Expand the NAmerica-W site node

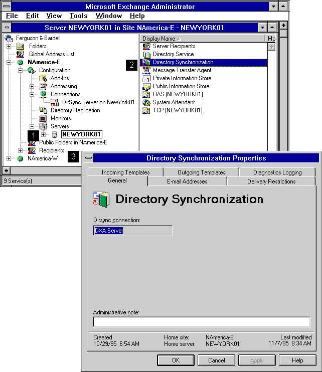point(9,159)
